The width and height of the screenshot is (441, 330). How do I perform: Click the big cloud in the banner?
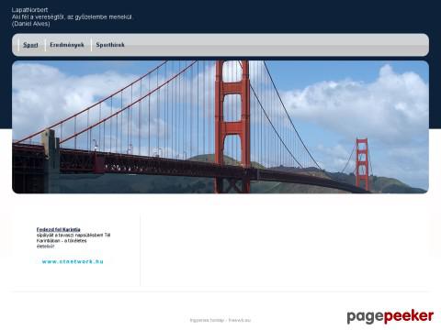coord(361,104)
